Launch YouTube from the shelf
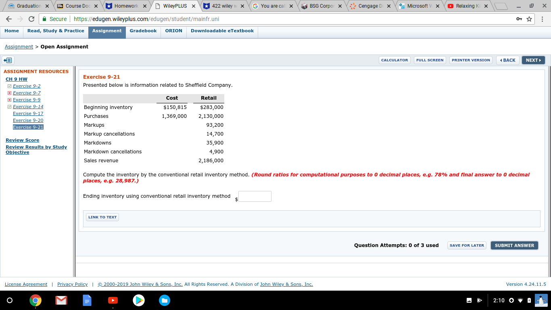The image size is (551, 310). 113,300
